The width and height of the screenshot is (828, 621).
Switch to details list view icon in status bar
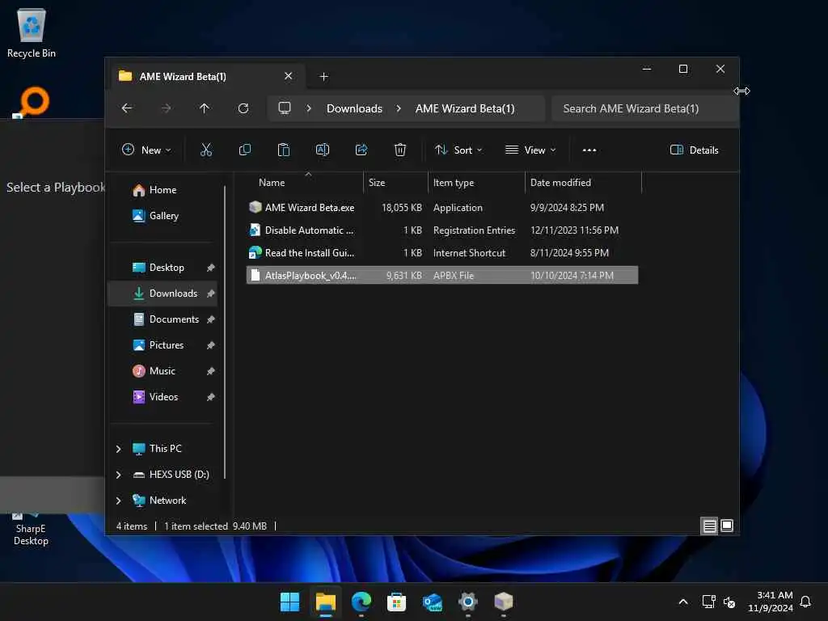coord(709,526)
